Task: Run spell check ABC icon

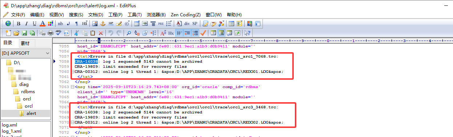Action: click(58, 33)
